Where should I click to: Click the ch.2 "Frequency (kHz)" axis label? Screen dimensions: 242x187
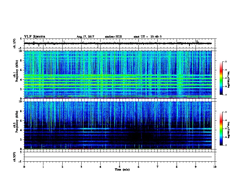[x=17, y=122]
